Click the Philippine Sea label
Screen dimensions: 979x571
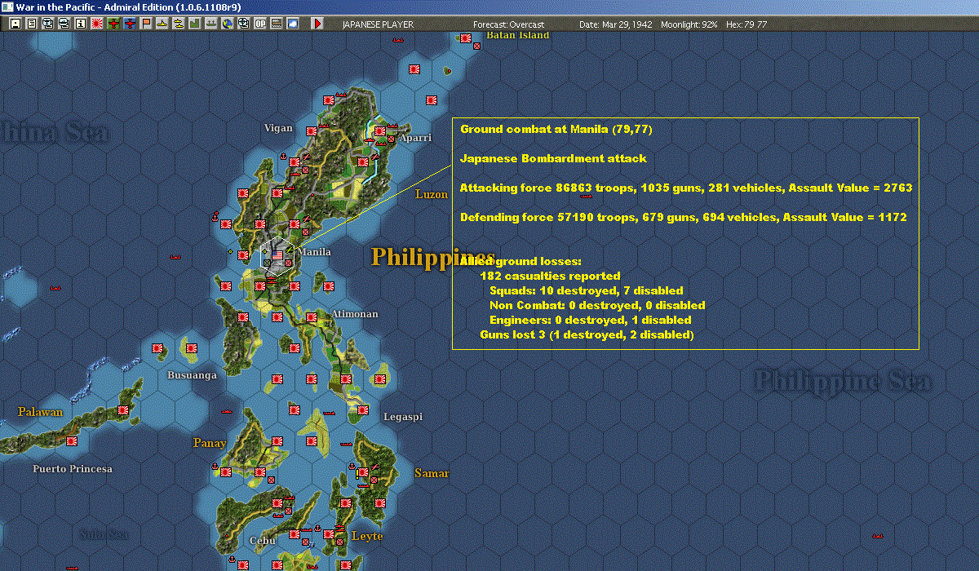pyautogui.click(x=842, y=380)
